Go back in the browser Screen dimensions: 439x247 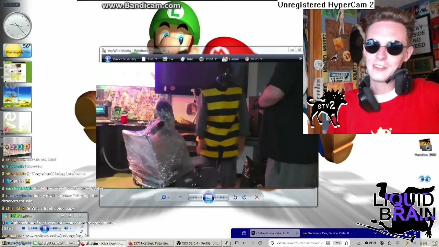[x=244, y=243]
